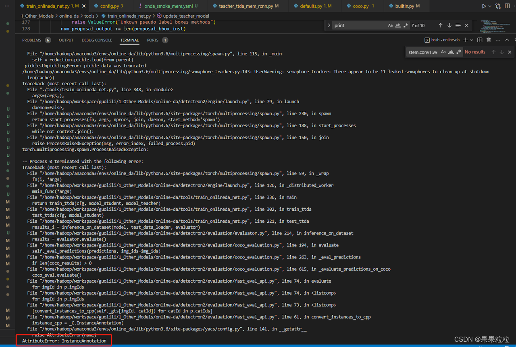The width and height of the screenshot is (516, 347).
Task: Split the editor right using the split icon
Action: click(x=508, y=6)
